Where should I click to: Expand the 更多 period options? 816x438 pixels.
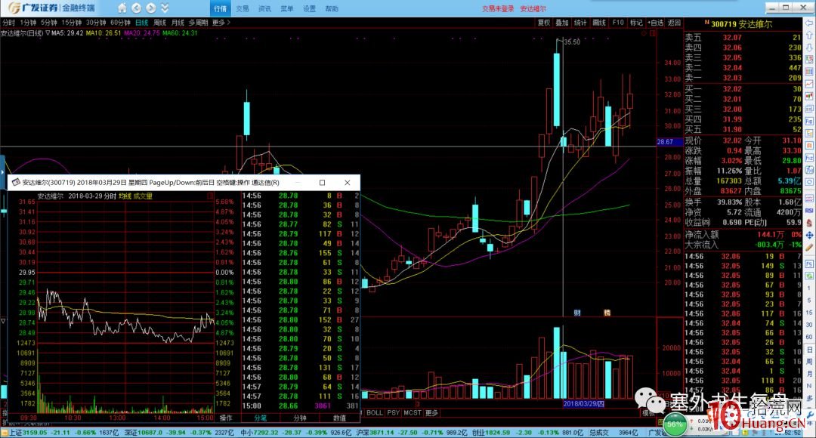coord(221,23)
